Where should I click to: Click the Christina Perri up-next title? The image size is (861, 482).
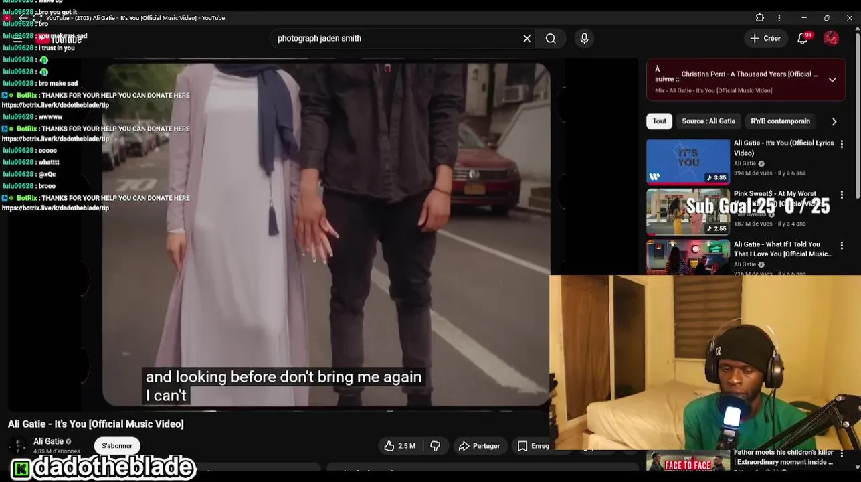click(x=749, y=74)
